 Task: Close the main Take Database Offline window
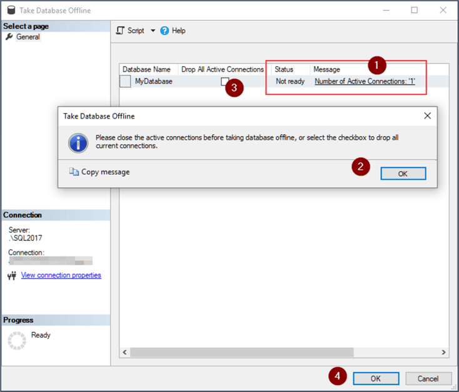click(x=443, y=10)
